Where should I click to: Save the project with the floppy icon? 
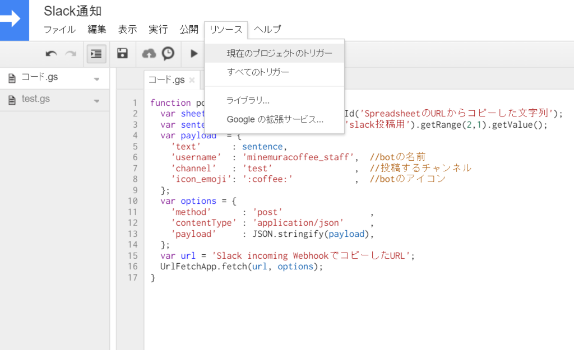pos(122,53)
